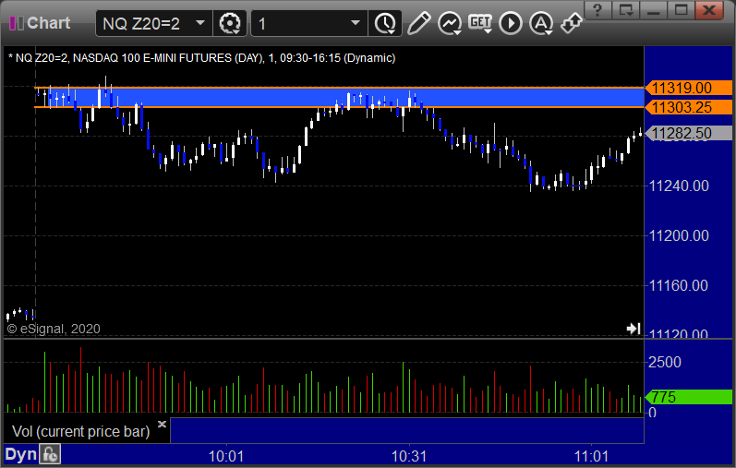Minimize the Chart window

[654, 9]
